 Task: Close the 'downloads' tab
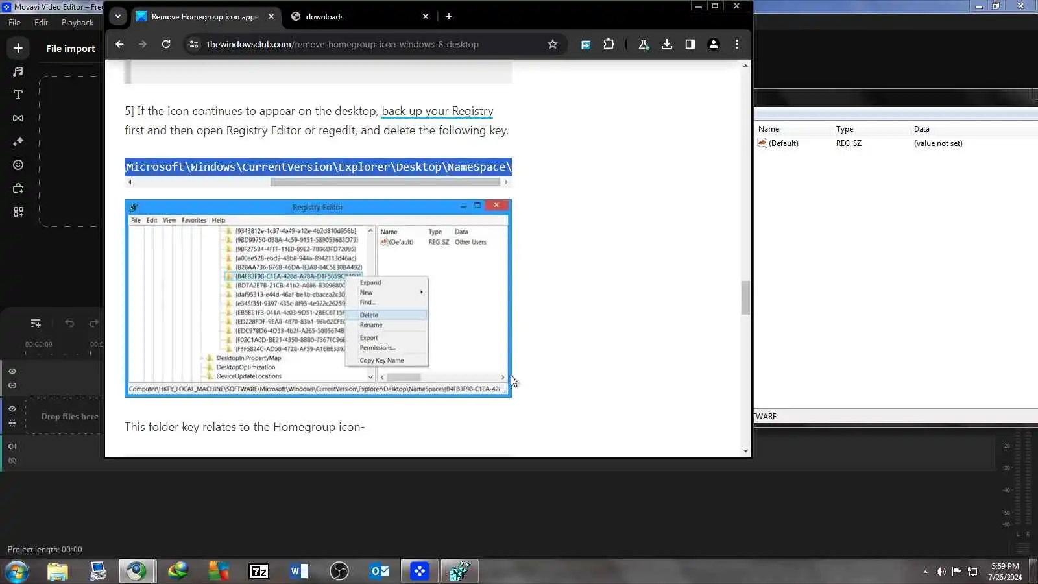[x=426, y=16]
